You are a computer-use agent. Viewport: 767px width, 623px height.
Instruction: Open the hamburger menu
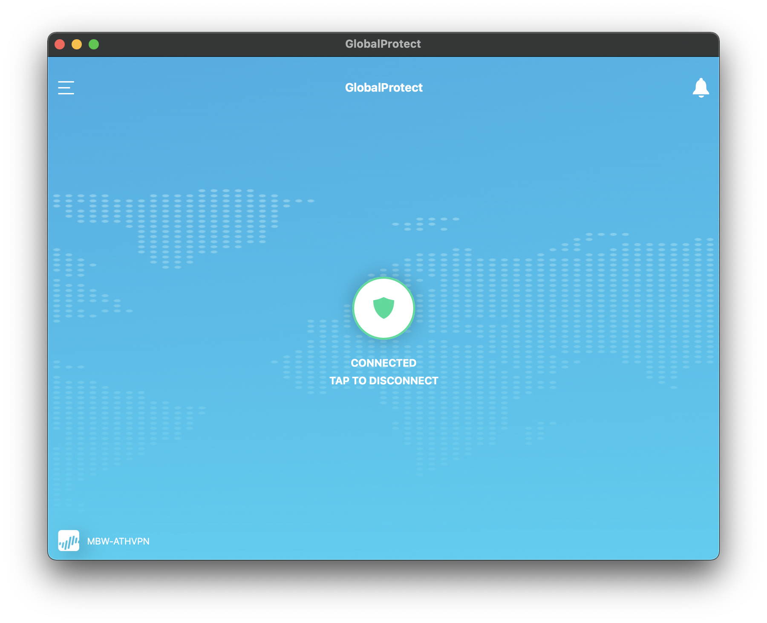coord(66,88)
